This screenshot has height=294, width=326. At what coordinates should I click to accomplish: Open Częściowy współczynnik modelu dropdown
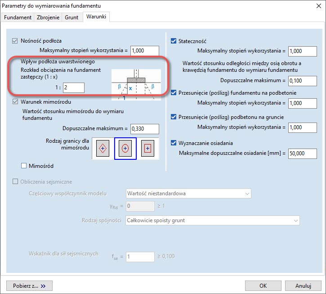[188, 193]
